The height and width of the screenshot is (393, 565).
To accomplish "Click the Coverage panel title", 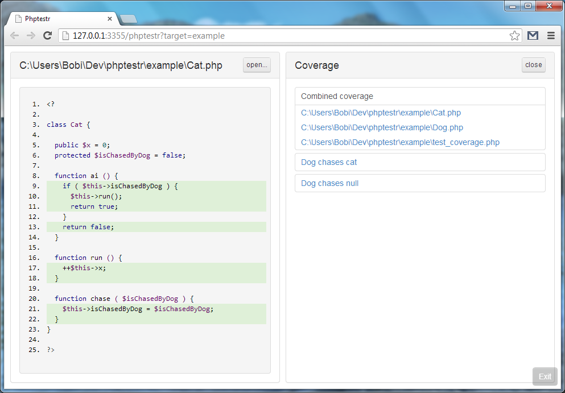I will pos(317,65).
